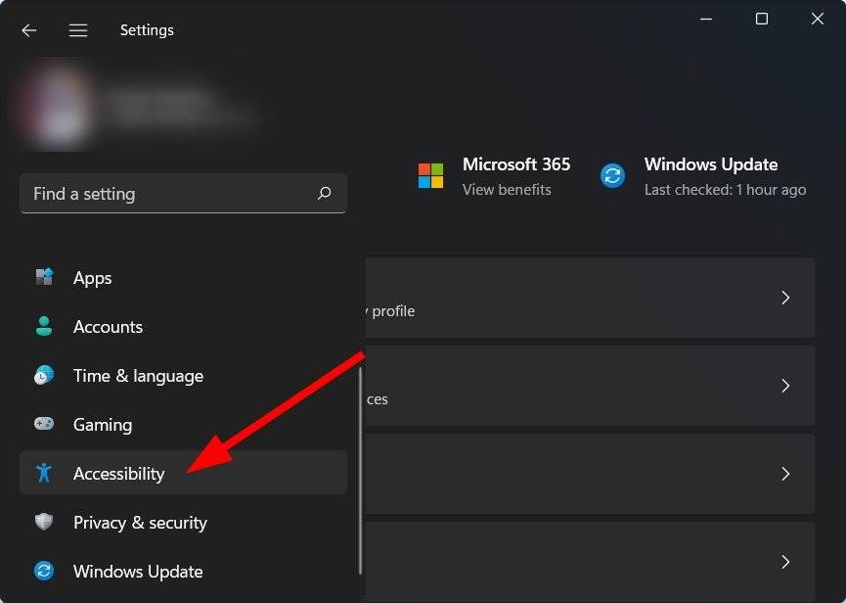Click the Accounts icon
The height and width of the screenshot is (603, 846).
tap(45, 327)
